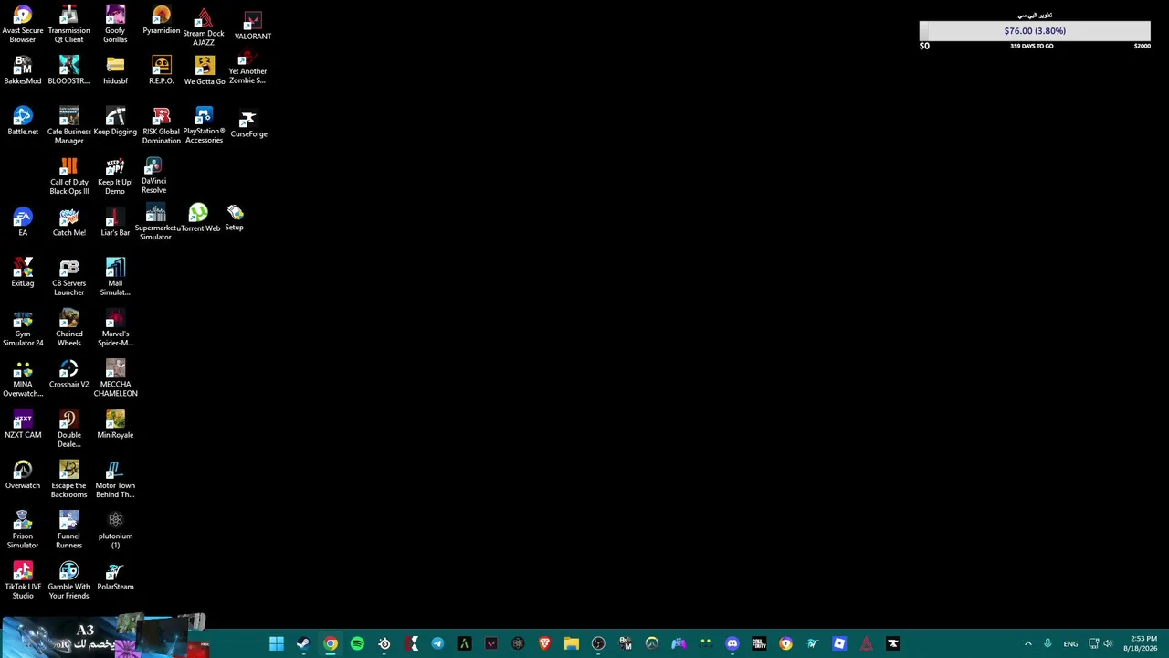Open the Brave browser from the taskbar

pos(544,643)
